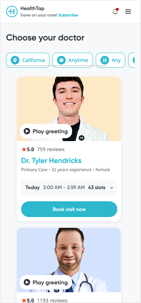The height and width of the screenshot is (303, 141).
Task: Open the California location filter
Action: [x=28, y=60]
